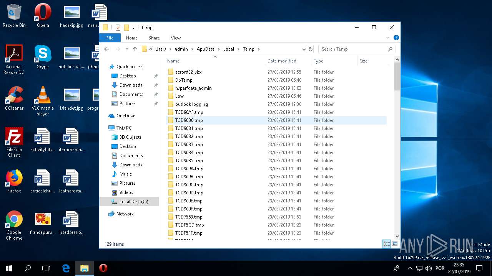Open Acrobat Reader DC desktop shortcut

pyautogui.click(x=14, y=60)
